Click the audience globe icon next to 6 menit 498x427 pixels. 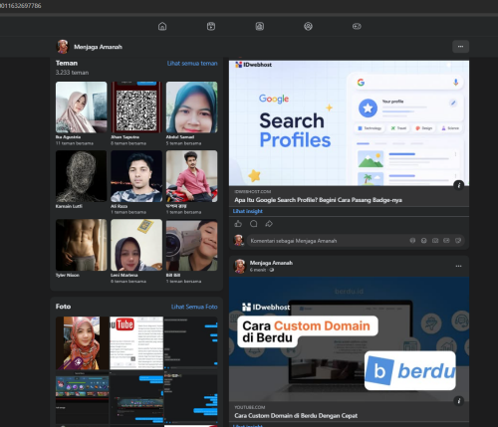tap(272, 270)
